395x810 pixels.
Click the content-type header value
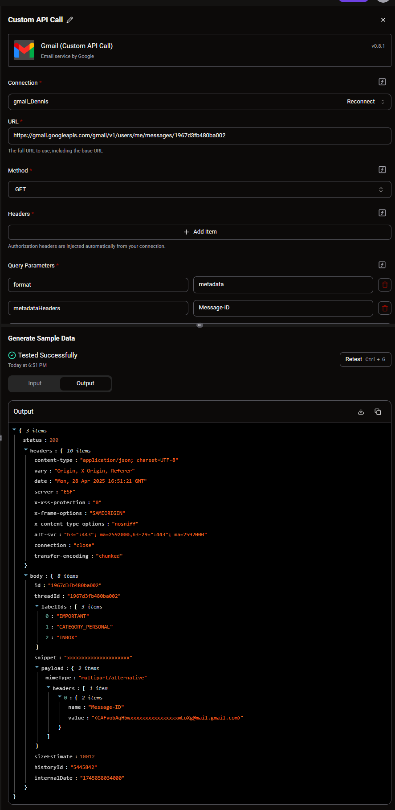coord(129,460)
